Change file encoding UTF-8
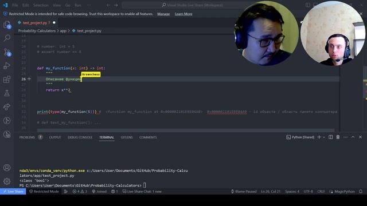This screenshot has height=206, width=367. (x=309, y=192)
